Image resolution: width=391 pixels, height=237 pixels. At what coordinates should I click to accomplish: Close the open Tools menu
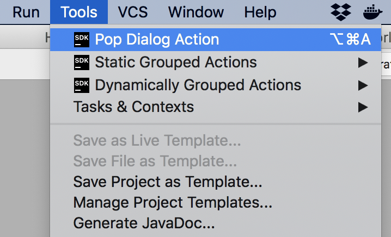pyautogui.click(x=79, y=11)
